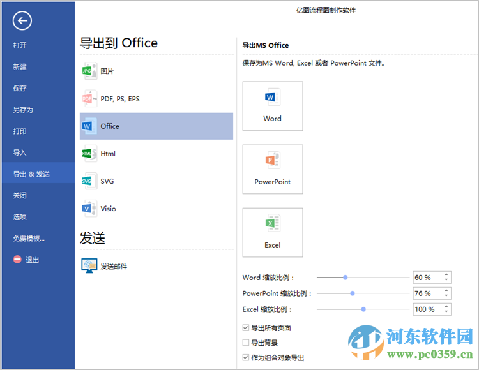Uncheck 导出所有页面 checkbox
This screenshot has height=370, width=479.
[246, 328]
